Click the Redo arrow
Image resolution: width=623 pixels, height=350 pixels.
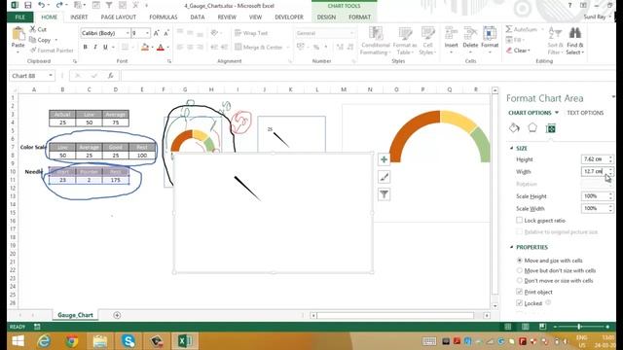[x=58, y=6]
